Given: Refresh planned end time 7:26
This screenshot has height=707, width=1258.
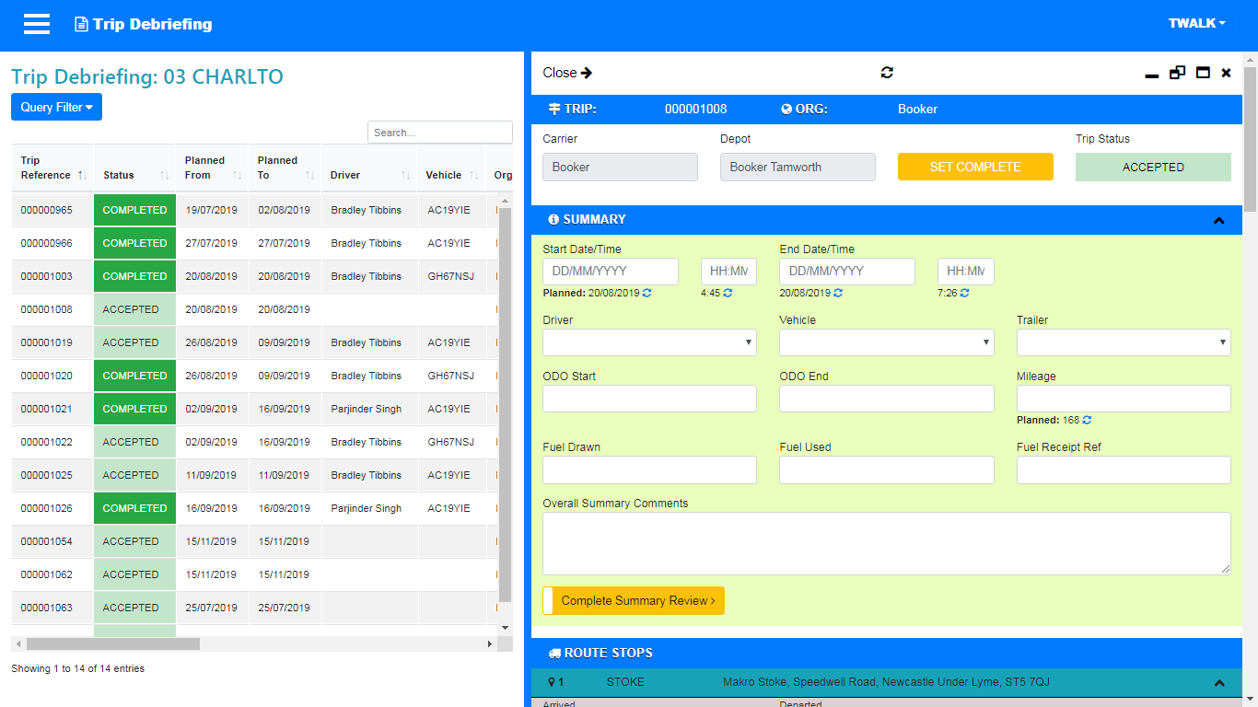Looking at the screenshot, I should click(x=964, y=293).
